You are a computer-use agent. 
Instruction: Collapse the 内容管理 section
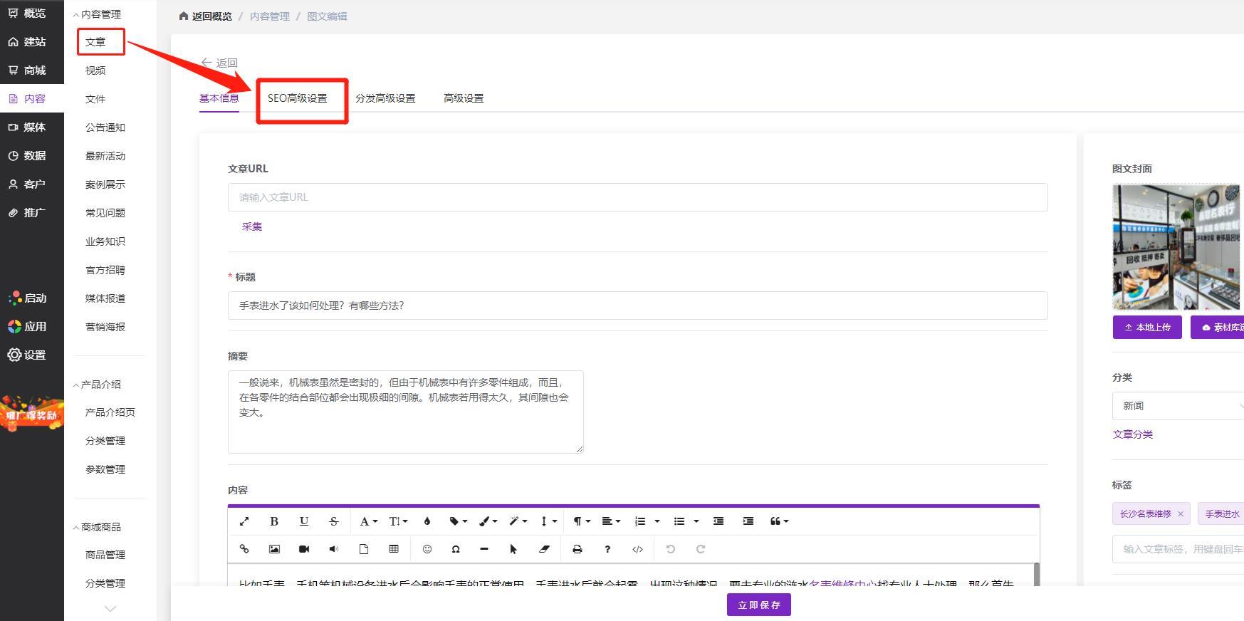97,14
